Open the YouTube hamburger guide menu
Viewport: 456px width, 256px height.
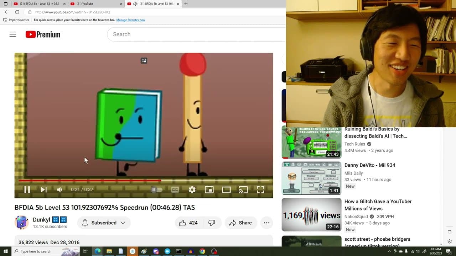tap(13, 34)
